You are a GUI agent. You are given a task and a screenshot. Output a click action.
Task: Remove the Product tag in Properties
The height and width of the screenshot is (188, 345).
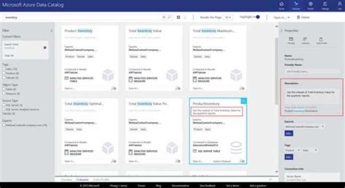tap(299, 150)
